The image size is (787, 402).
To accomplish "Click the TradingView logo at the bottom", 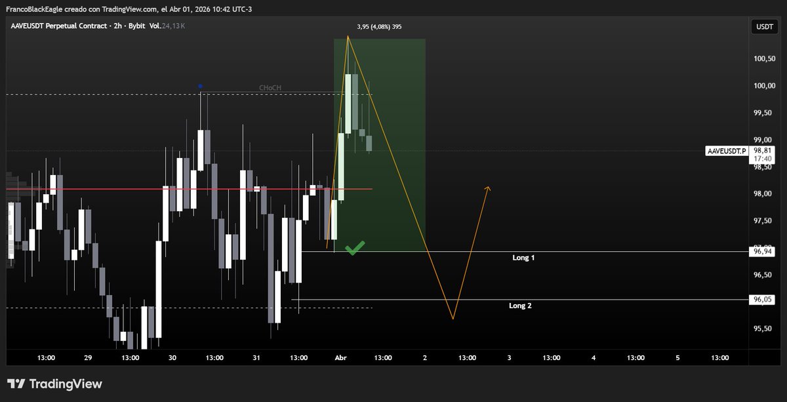I will 54,384.
